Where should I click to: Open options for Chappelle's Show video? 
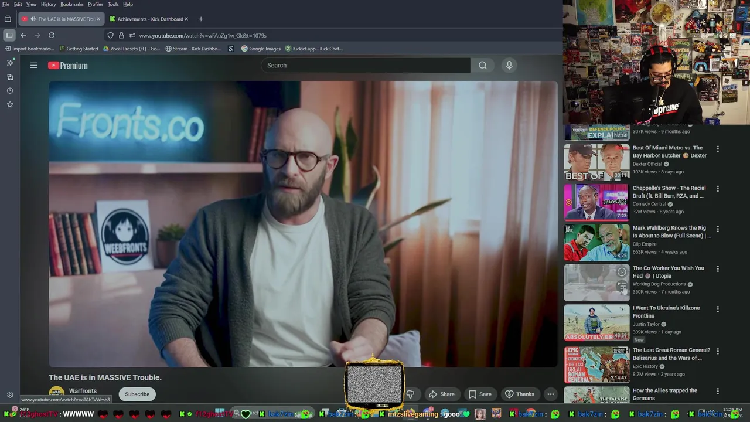[718, 189]
